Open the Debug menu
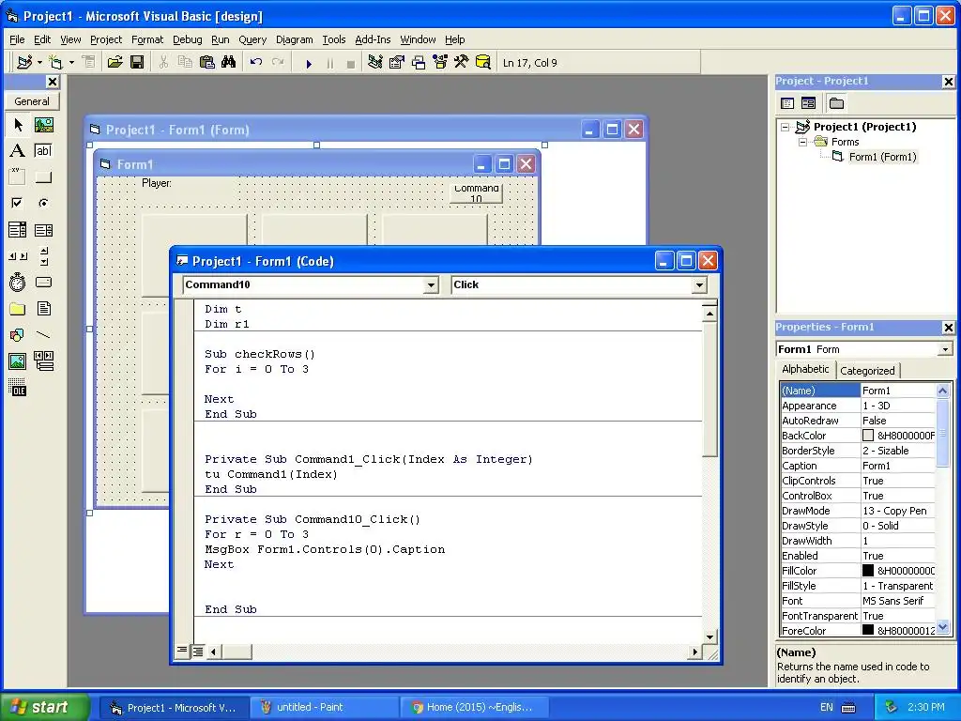Screen dimensions: 961x721 tap(187, 39)
